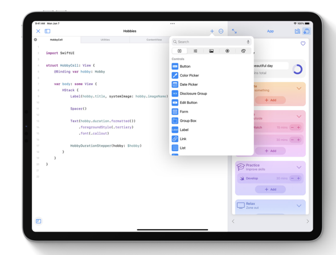Viewport: 336px width, 255px height.
Task: Select the Colors palette category icon
Action: point(243,51)
